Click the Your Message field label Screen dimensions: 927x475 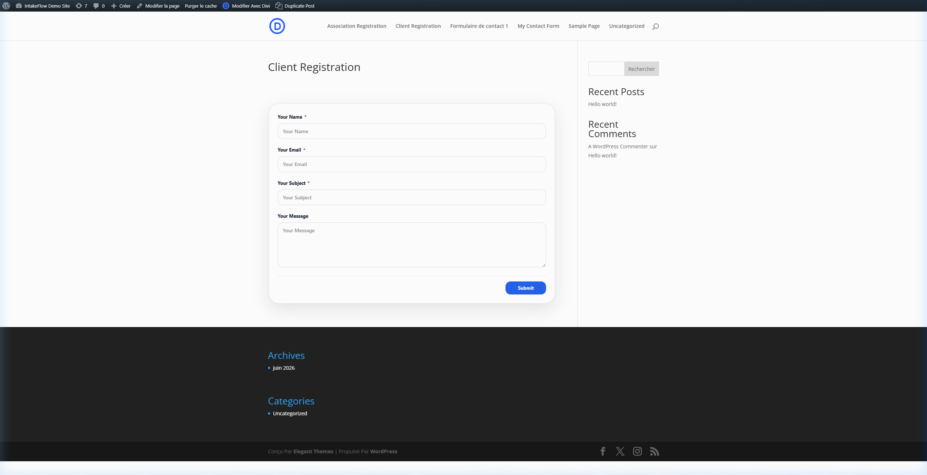point(293,216)
